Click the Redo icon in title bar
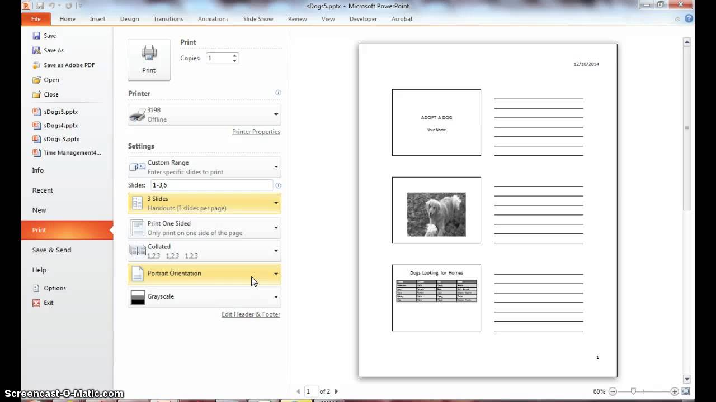716x402 pixels. [x=68, y=6]
